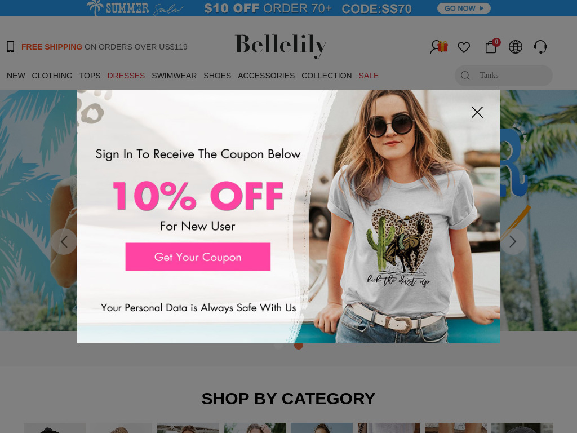Open the headset customer support icon
The width and height of the screenshot is (577, 433).
coord(540,47)
